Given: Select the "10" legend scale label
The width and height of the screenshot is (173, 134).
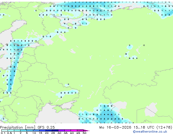Looking at the screenshot, I should pos(34,133).
